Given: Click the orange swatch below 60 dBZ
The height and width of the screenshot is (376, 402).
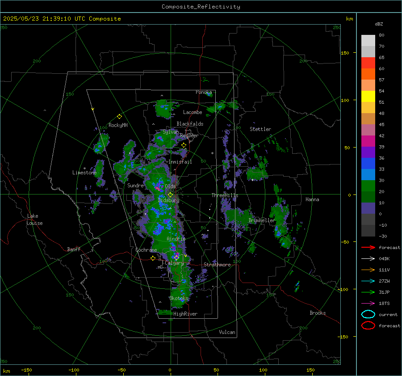Looking at the screenshot, I should tap(368, 74).
